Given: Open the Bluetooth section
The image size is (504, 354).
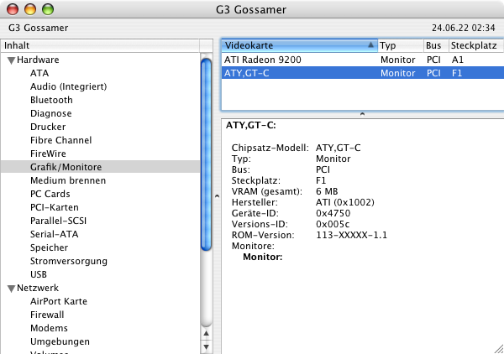Looking at the screenshot, I should coord(51,100).
